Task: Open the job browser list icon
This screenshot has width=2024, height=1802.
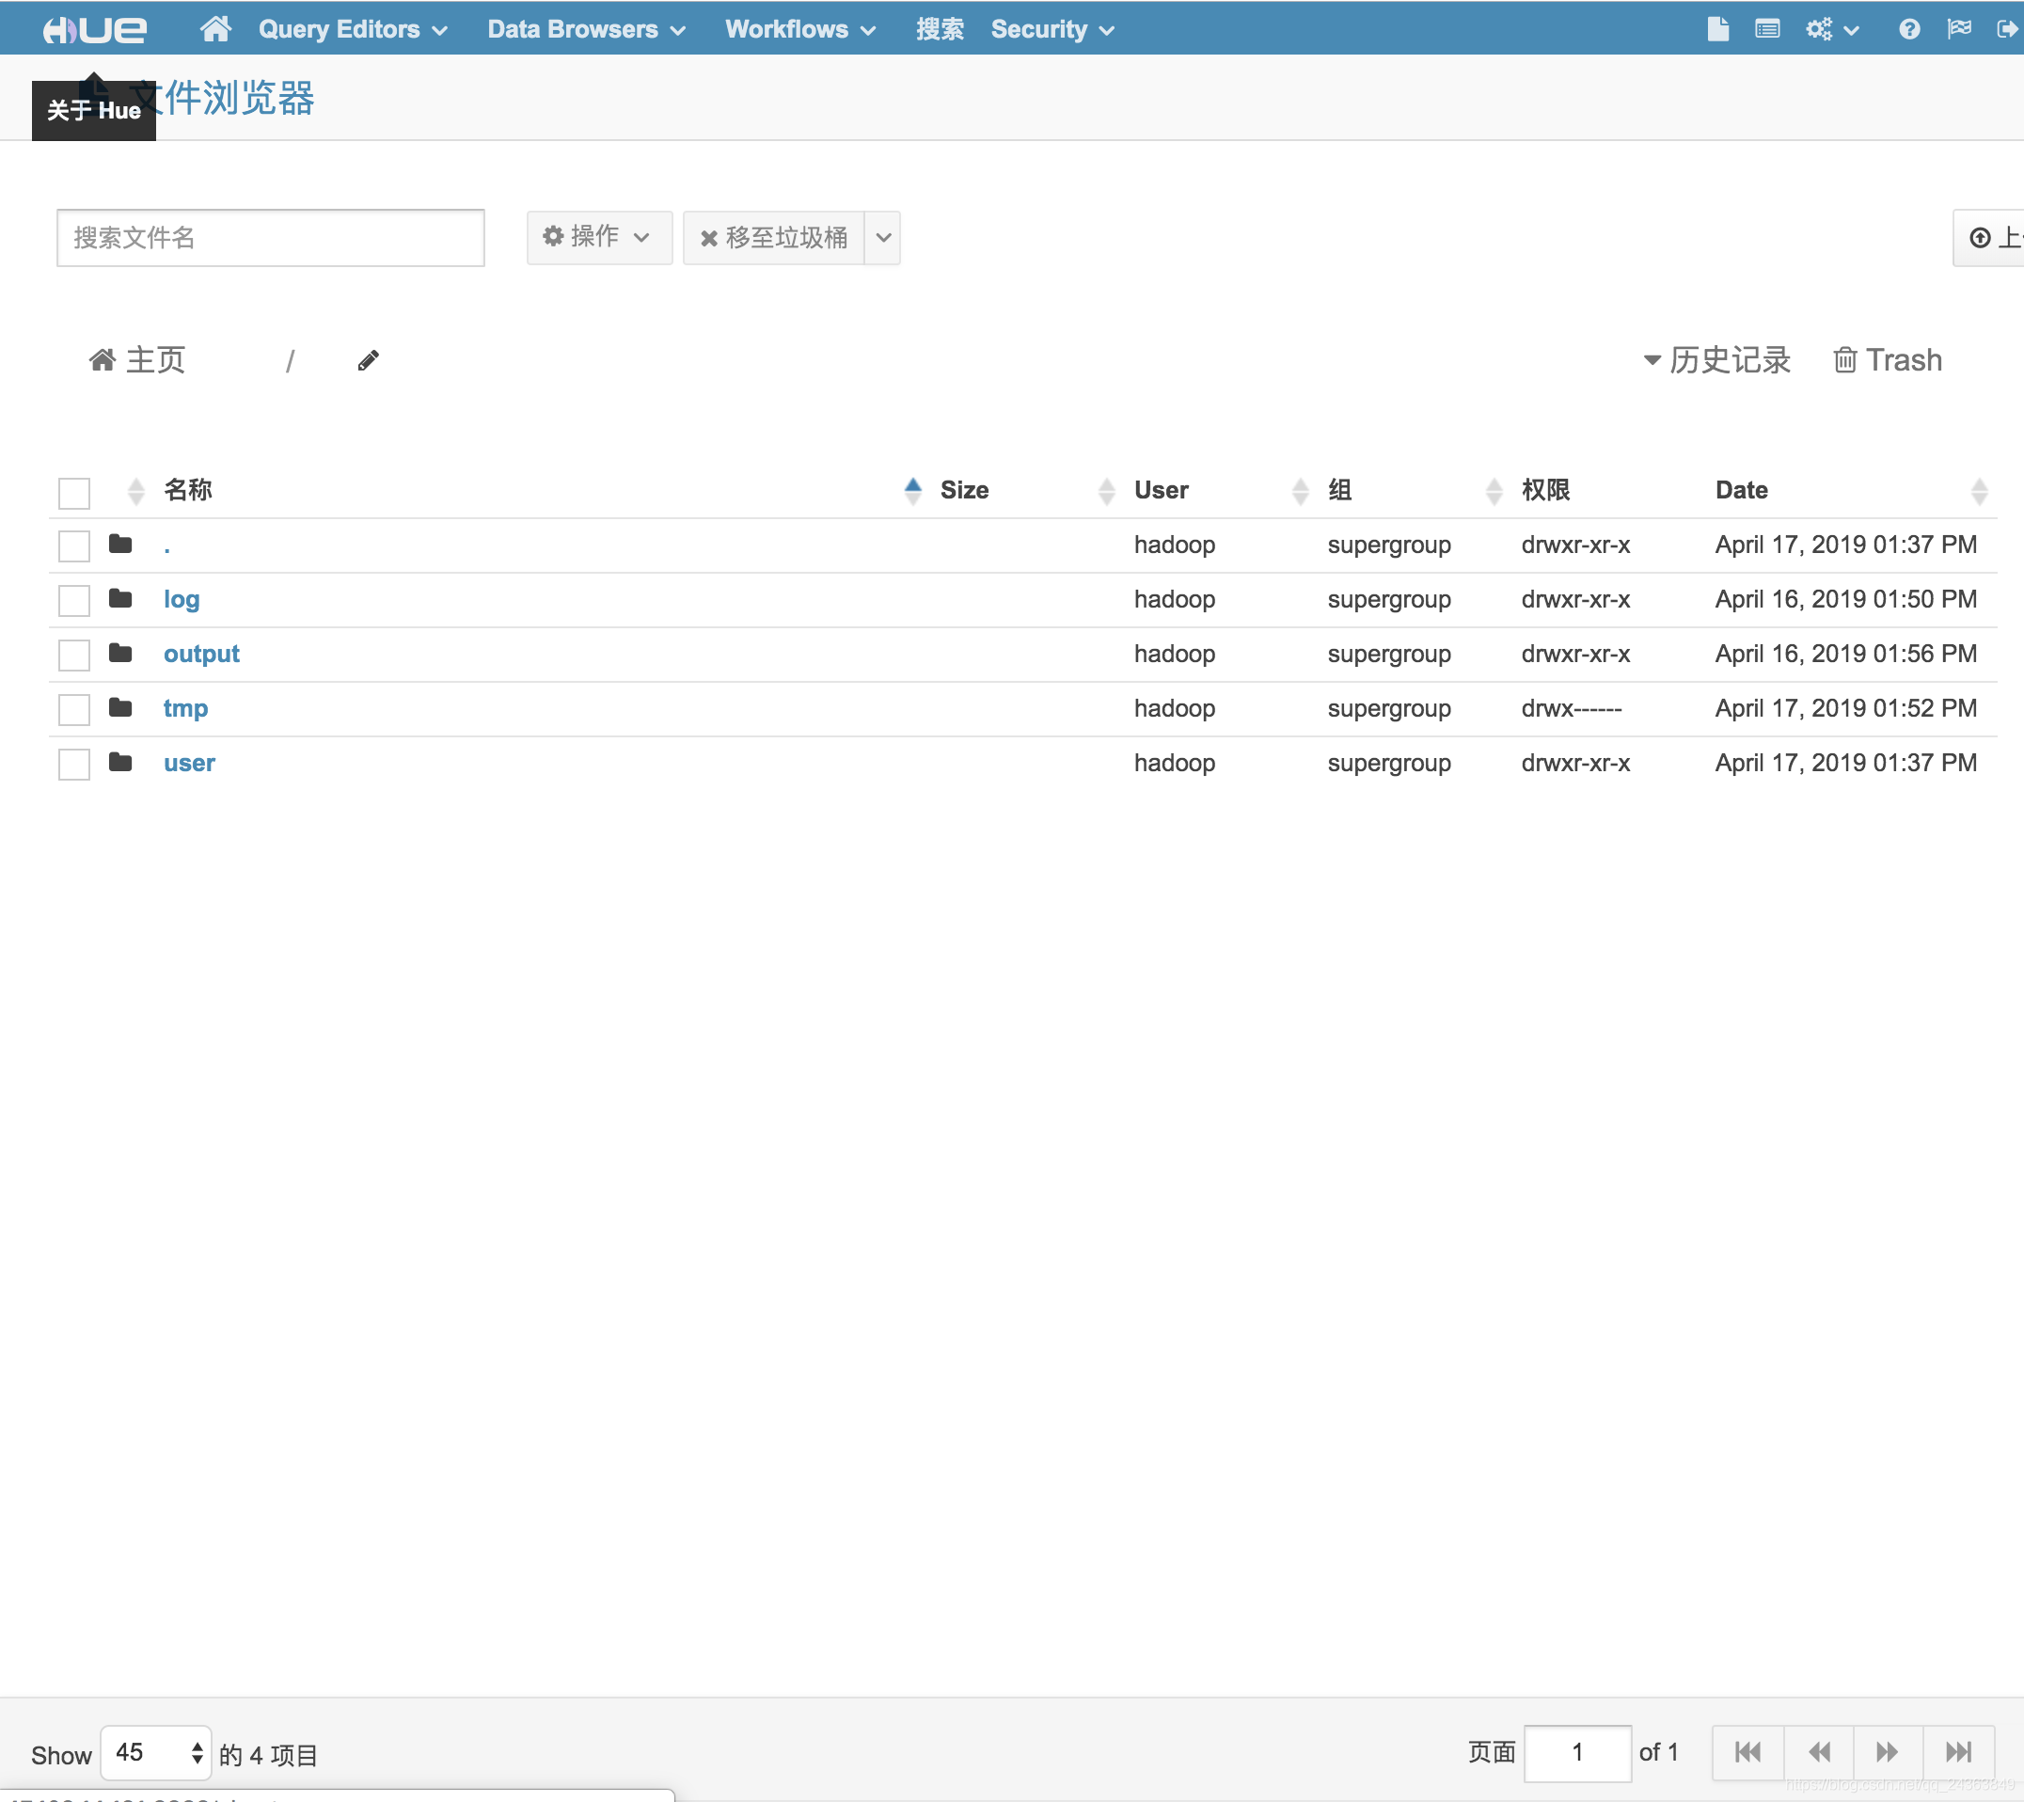Action: 1766,29
